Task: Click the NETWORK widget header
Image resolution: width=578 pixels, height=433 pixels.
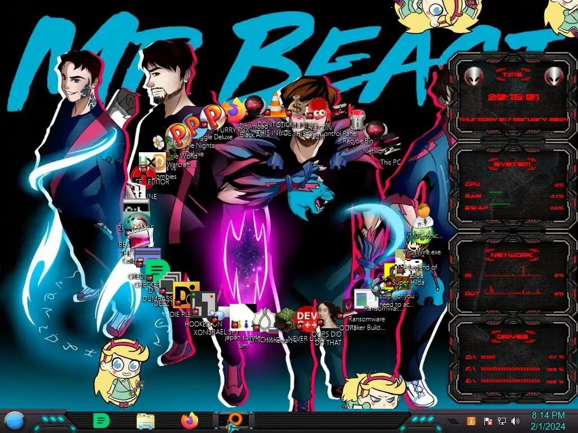Action: [x=513, y=255]
